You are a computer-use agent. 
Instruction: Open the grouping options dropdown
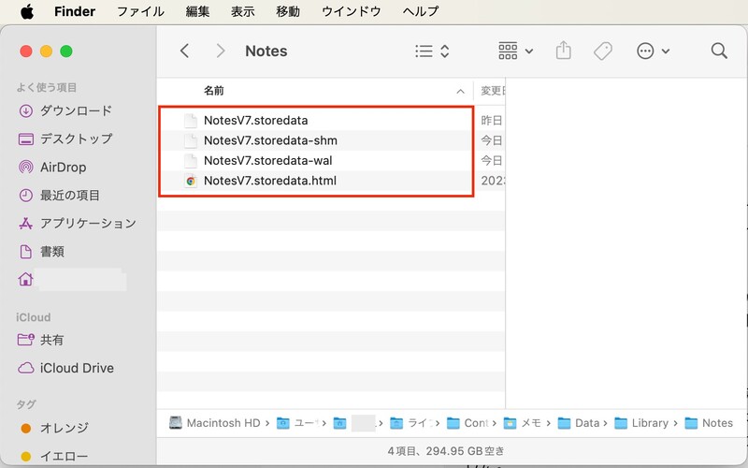516,51
